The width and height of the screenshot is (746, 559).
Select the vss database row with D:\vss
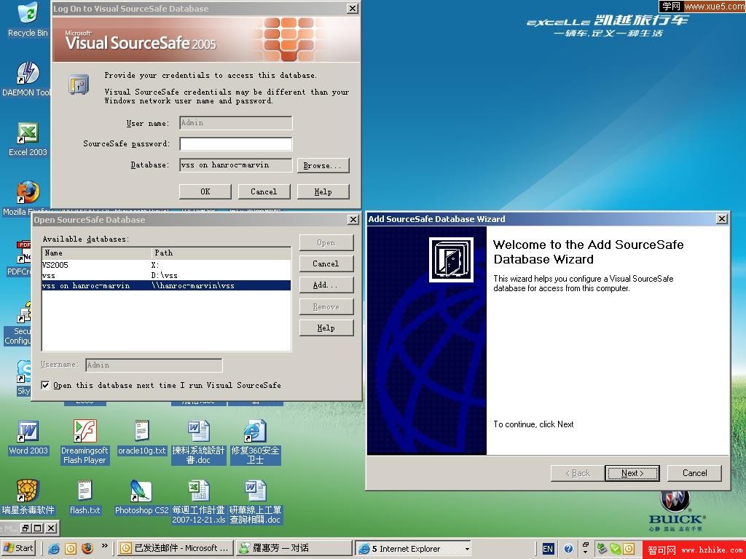coord(166,275)
